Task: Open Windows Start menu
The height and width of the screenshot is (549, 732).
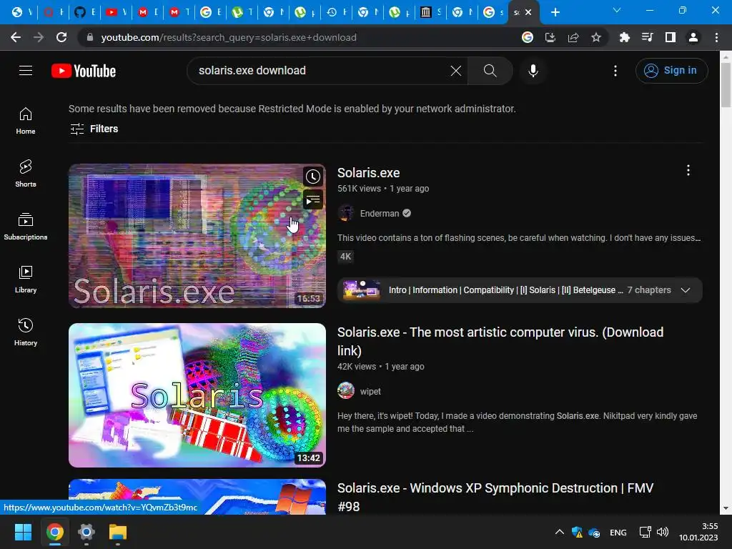Action: coord(23,532)
